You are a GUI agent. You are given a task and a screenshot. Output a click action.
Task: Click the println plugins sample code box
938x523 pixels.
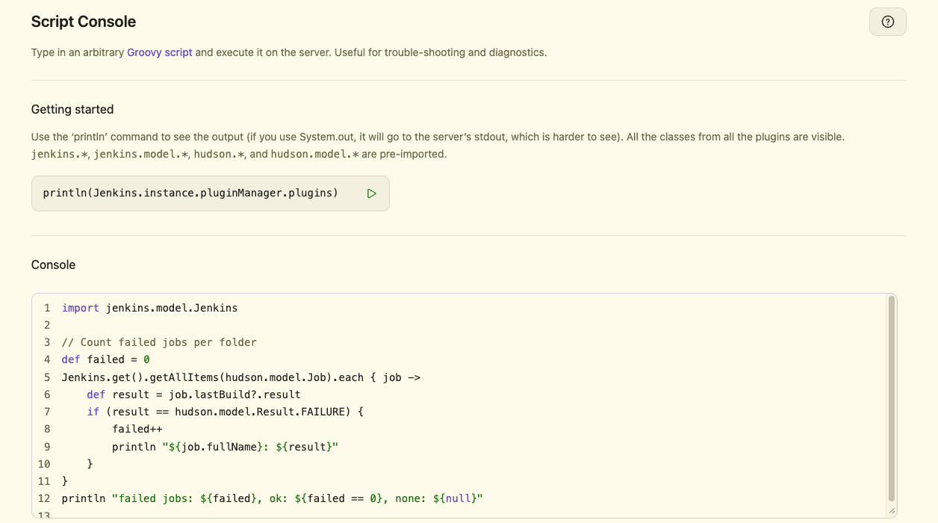(211, 194)
